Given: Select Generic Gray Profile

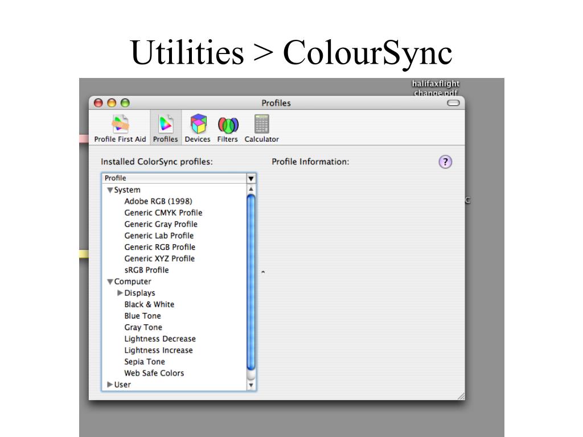Looking at the screenshot, I should 161,224.
